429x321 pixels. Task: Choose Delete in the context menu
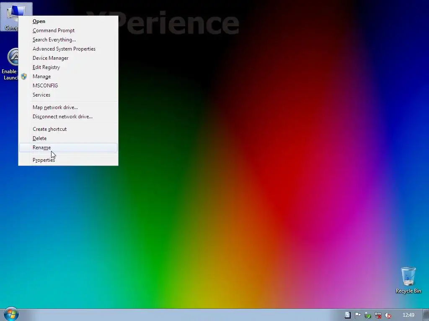tap(68, 138)
